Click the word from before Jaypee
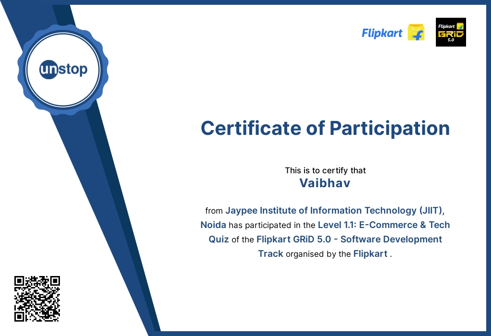Viewport: 491px width, 336px height. (x=214, y=211)
